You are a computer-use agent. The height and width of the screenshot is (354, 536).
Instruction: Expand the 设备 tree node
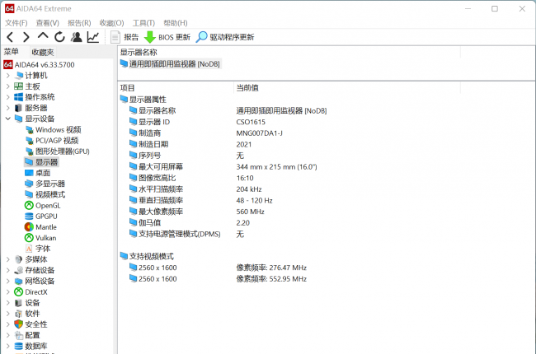pyautogui.click(x=8, y=303)
